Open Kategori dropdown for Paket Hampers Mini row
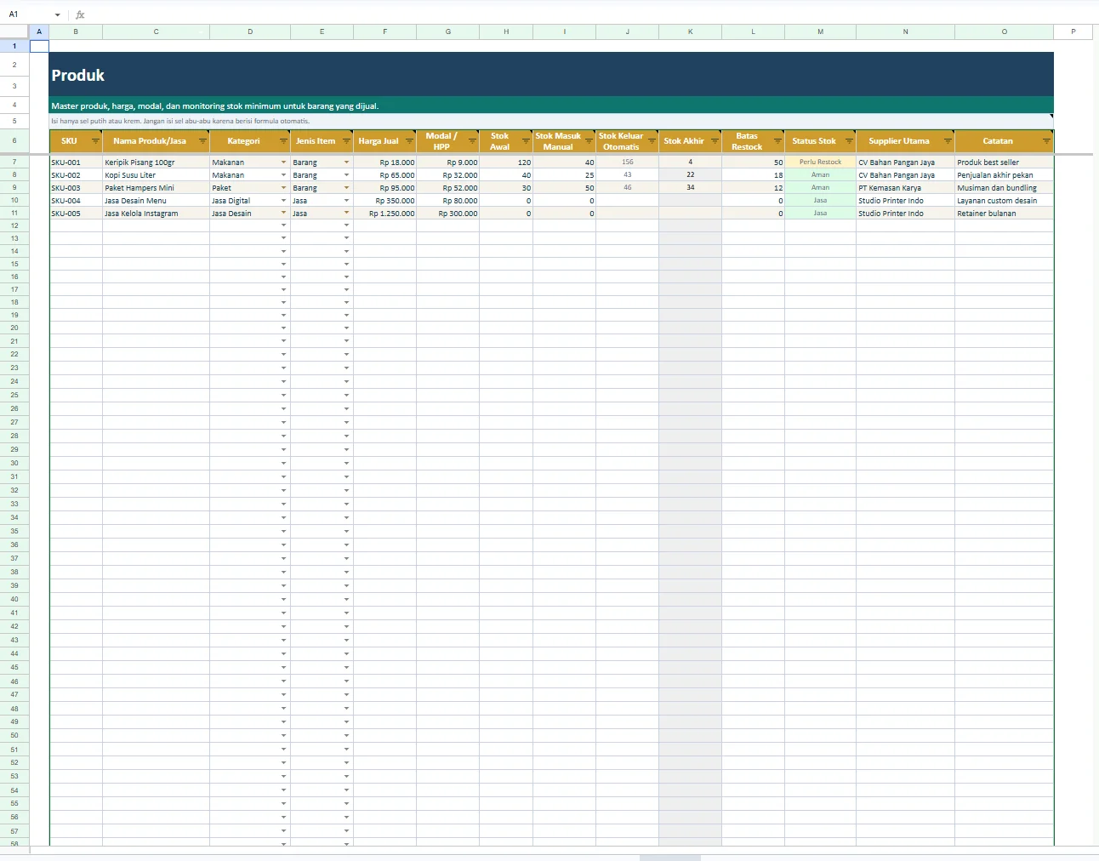This screenshot has width=1099, height=861. point(283,188)
